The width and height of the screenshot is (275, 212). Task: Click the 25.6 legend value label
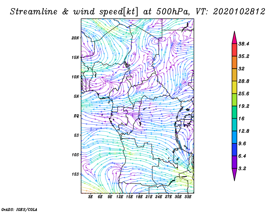pos(243,94)
